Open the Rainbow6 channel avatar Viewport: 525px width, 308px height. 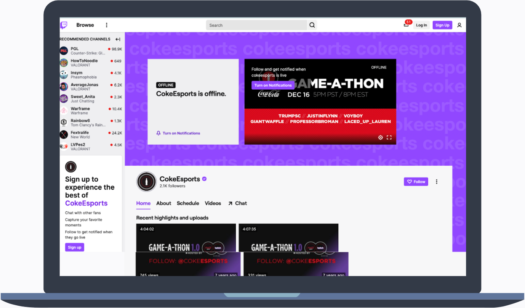click(64, 123)
